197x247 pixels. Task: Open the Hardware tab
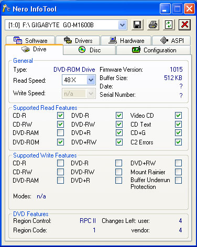(x=126, y=40)
